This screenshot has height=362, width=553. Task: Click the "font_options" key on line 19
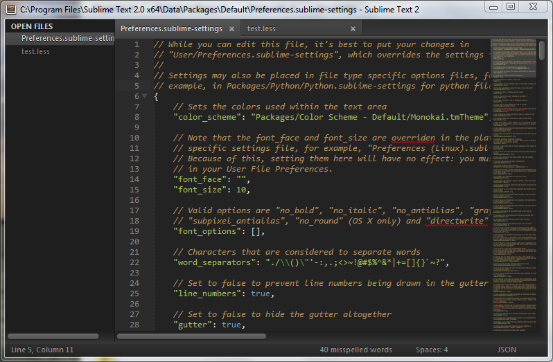(207, 231)
